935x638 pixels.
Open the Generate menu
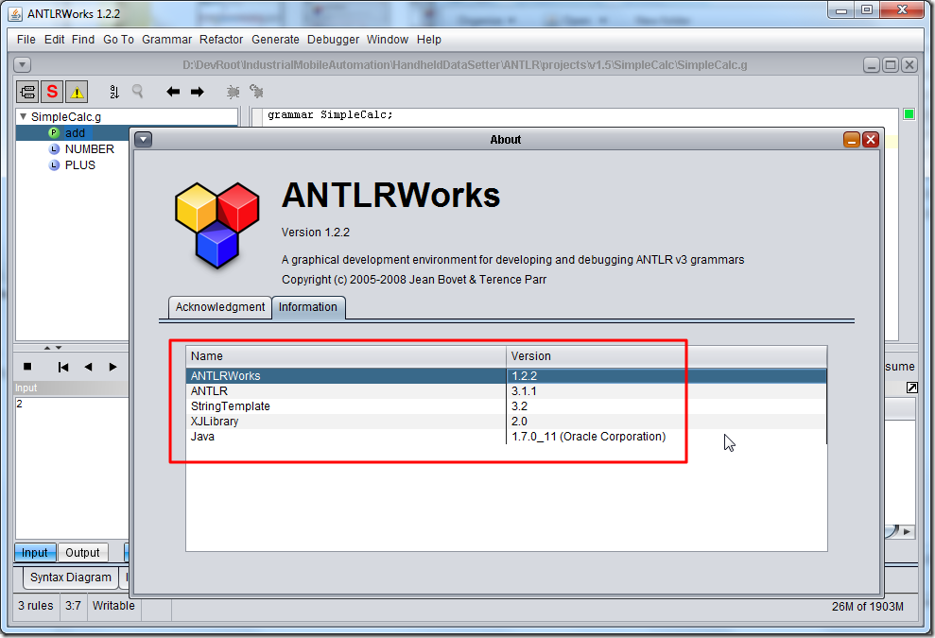[275, 40]
